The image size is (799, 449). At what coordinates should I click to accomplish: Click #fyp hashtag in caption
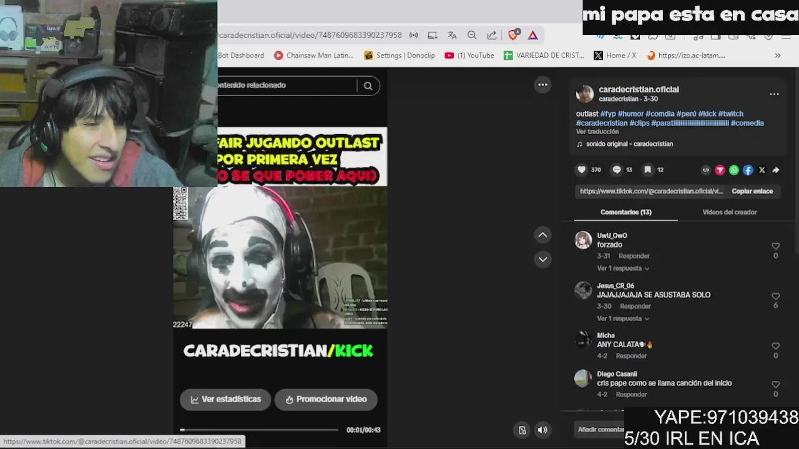pos(608,114)
